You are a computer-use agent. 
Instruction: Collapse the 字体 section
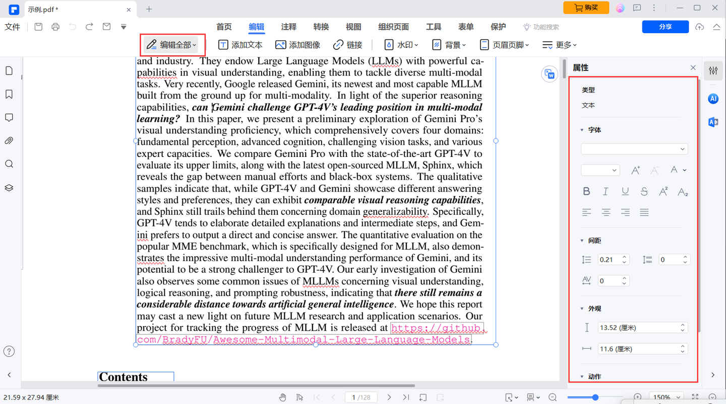point(582,130)
